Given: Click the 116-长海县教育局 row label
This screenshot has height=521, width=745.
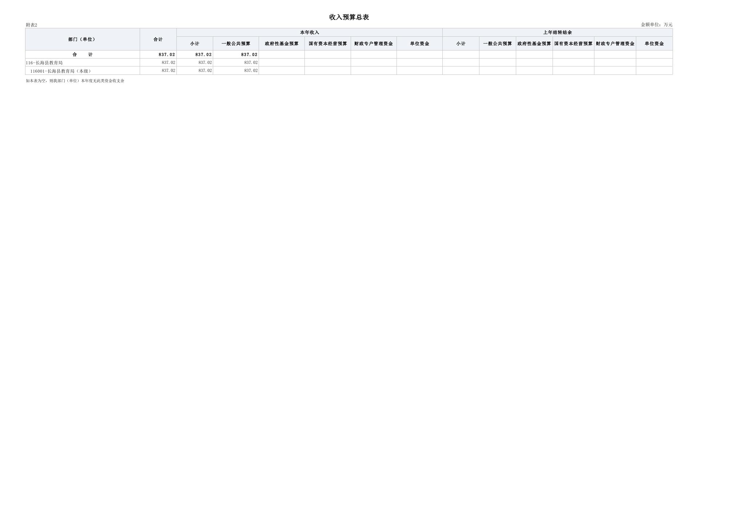Looking at the screenshot, I should point(44,63).
